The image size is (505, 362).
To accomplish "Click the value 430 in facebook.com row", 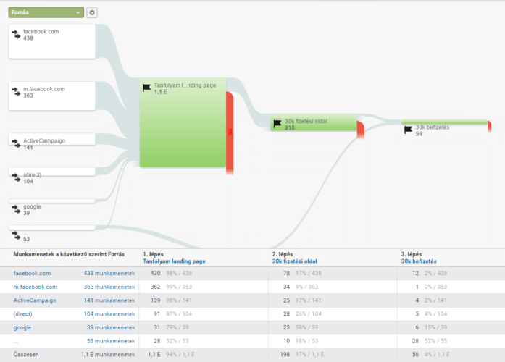I will click(155, 273).
